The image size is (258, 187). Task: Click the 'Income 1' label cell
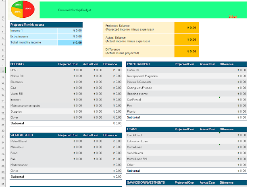click(x=33, y=31)
